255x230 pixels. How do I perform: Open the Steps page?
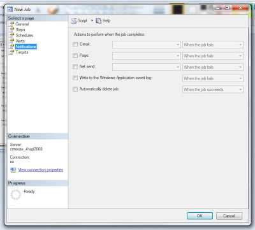pyautogui.click(x=20, y=30)
